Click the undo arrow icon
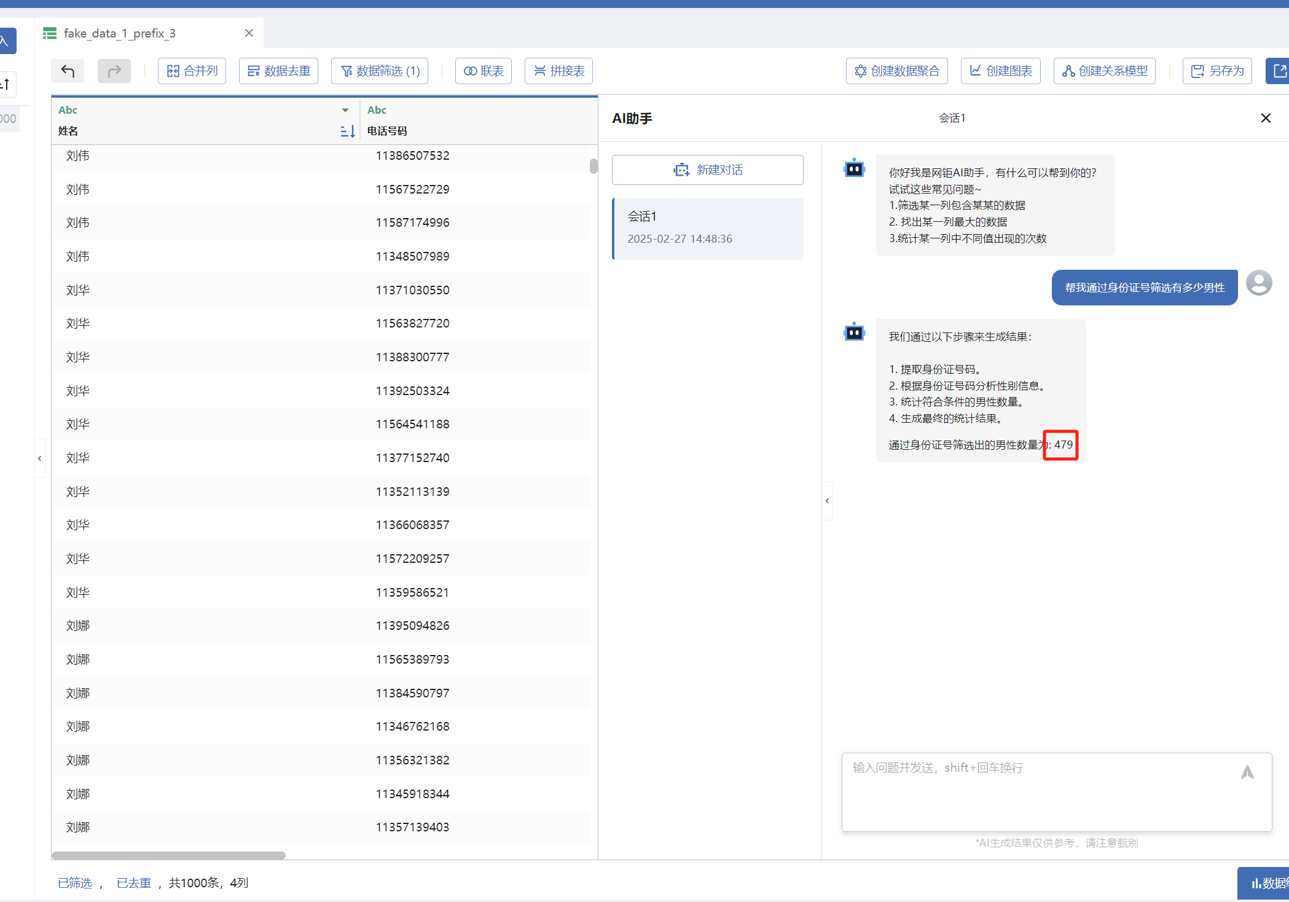Image resolution: width=1289 pixels, height=902 pixels. pyautogui.click(x=68, y=71)
